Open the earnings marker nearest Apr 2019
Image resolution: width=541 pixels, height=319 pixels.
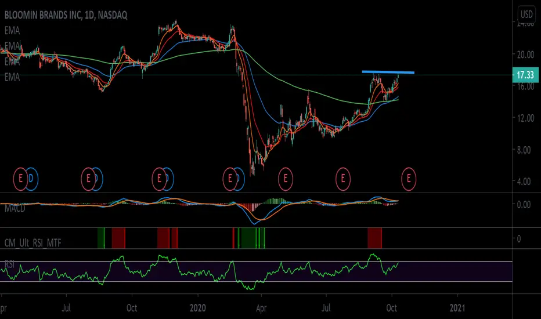[x=20, y=179]
